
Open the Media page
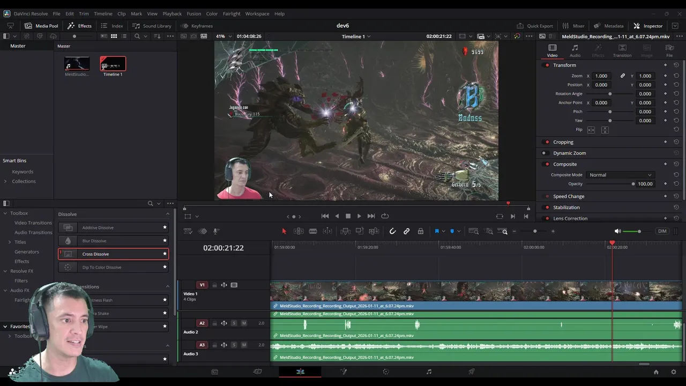[x=214, y=372]
